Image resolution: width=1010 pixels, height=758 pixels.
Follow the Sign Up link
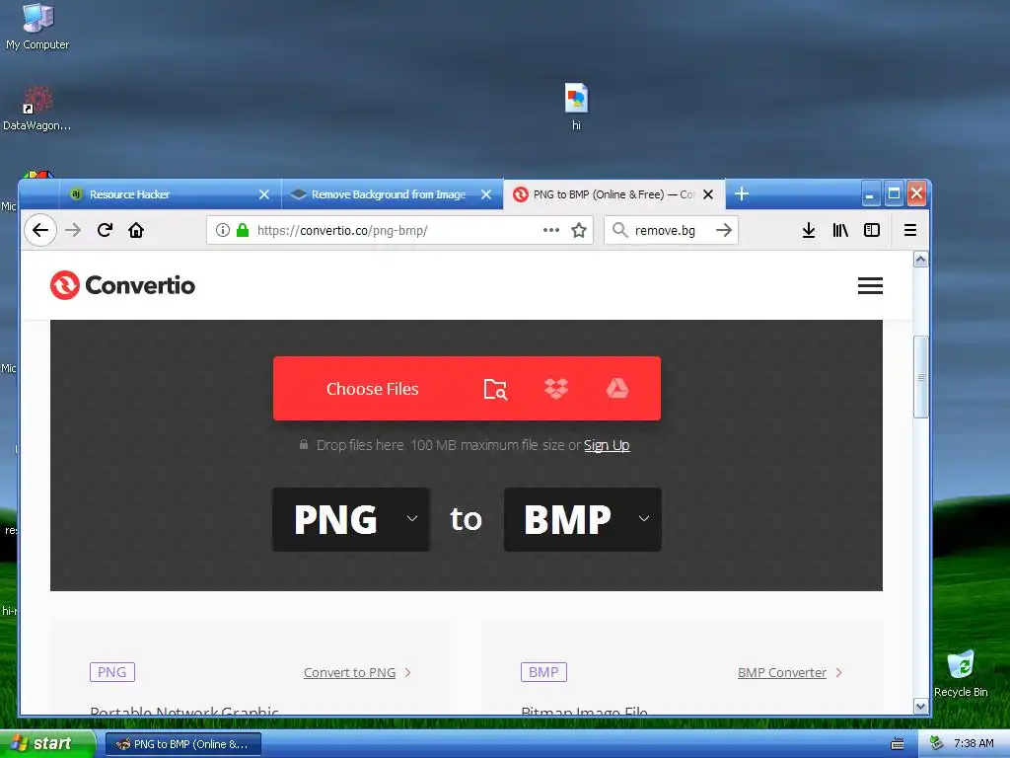pos(607,445)
